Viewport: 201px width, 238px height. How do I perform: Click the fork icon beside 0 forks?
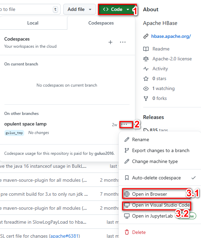pos(146,98)
